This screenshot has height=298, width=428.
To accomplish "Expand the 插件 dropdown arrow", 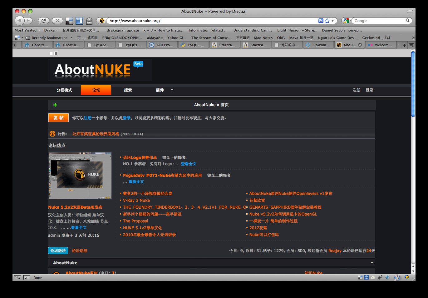I will click(172, 90).
